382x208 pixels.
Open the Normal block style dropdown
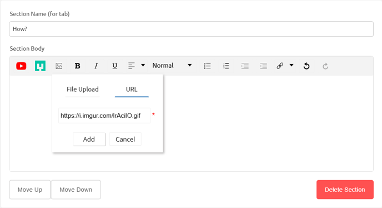(x=172, y=66)
